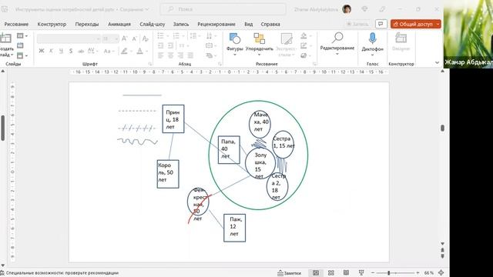
Task: Click the shape fill bucket icon
Action: [304, 36]
